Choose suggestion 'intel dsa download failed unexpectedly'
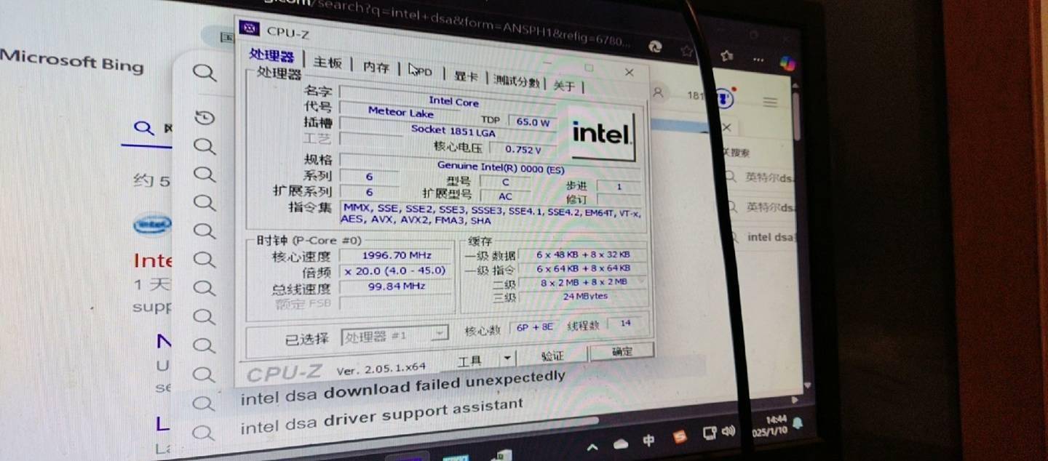This screenshot has width=1048, height=461. coord(402,388)
